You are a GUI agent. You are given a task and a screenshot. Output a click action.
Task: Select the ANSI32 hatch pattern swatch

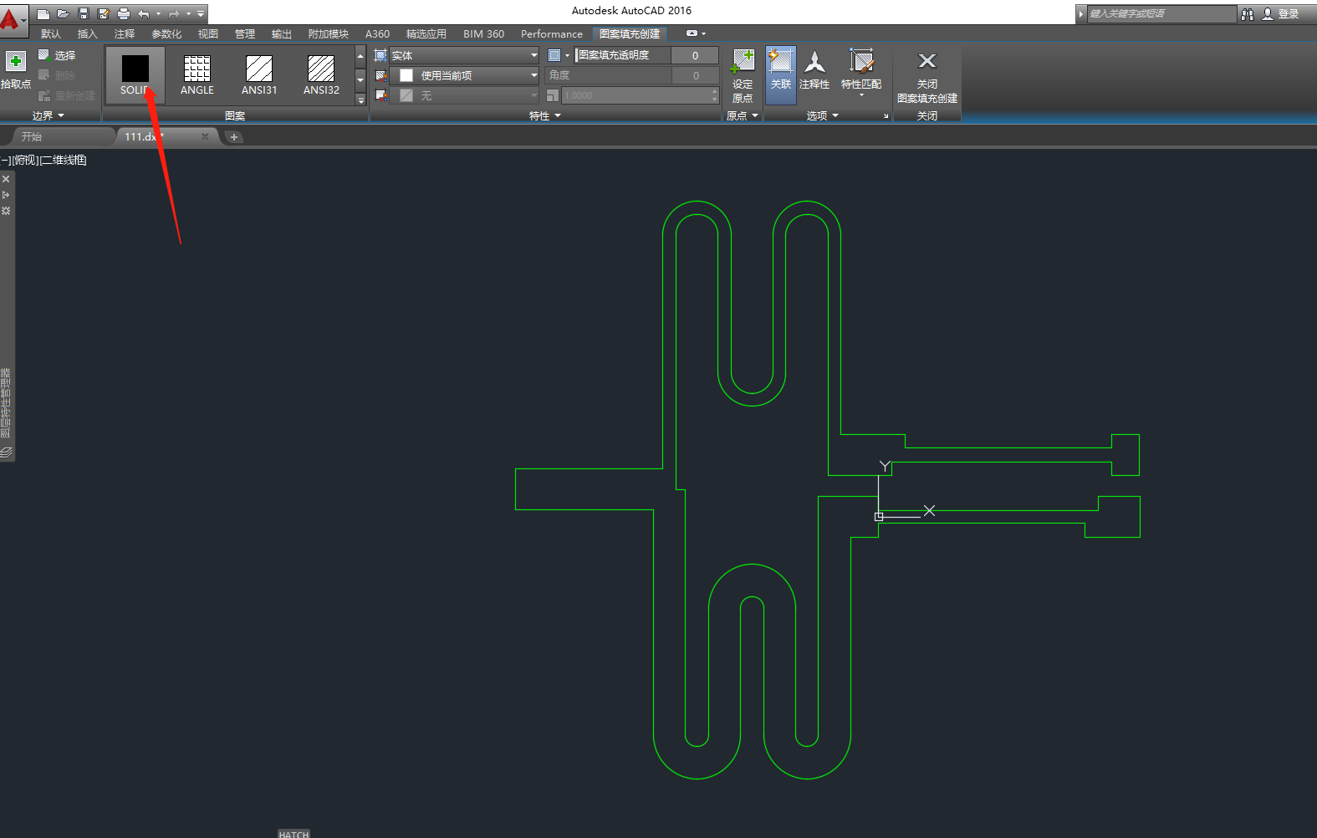pos(321,74)
